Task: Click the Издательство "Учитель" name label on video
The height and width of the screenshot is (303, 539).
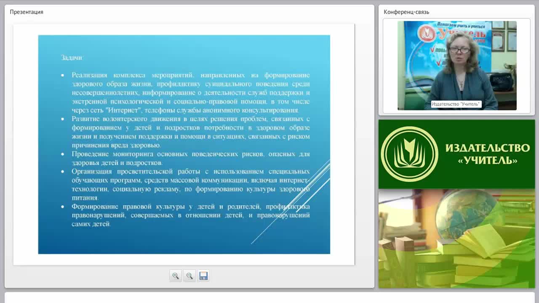Action: coord(456,104)
